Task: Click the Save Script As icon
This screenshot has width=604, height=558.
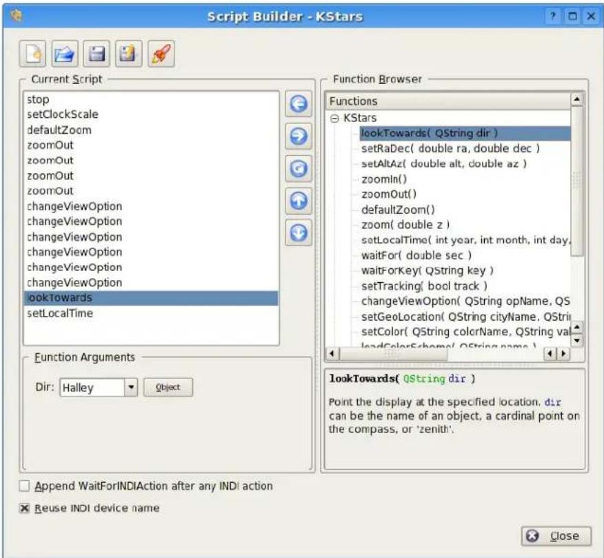Action: click(x=129, y=54)
